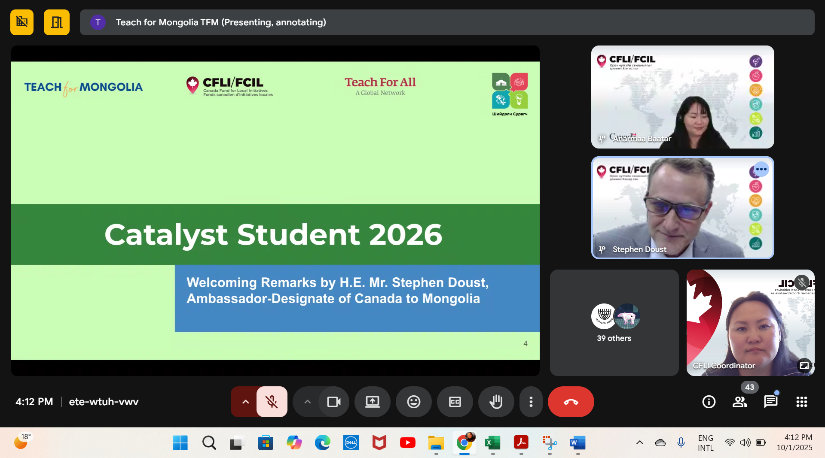Raise your hand in the meeting

coord(496,402)
